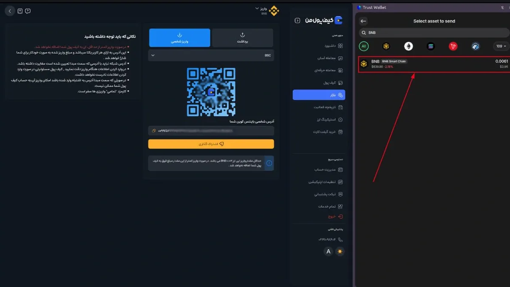The image size is (510, 287).
Task: Click the Trust Wallet title bar logo
Action: click(359, 7)
